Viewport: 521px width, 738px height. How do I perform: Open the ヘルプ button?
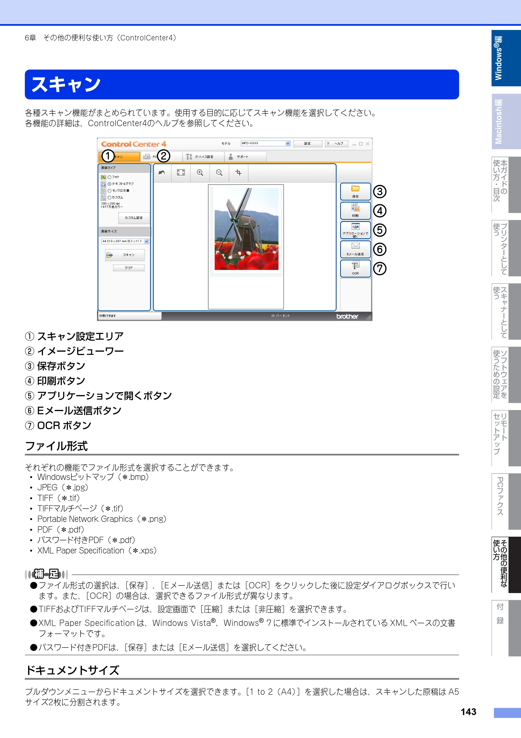(x=336, y=144)
